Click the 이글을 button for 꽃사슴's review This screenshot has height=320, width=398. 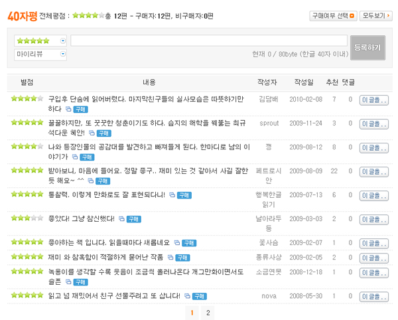pos(374,244)
